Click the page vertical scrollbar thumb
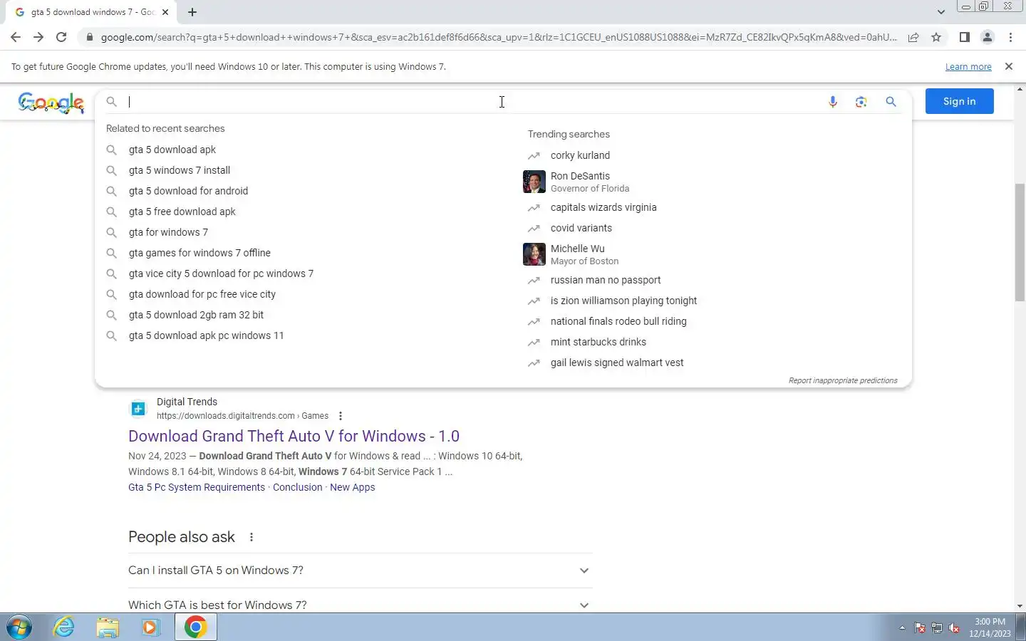 click(x=1020, y=242)
